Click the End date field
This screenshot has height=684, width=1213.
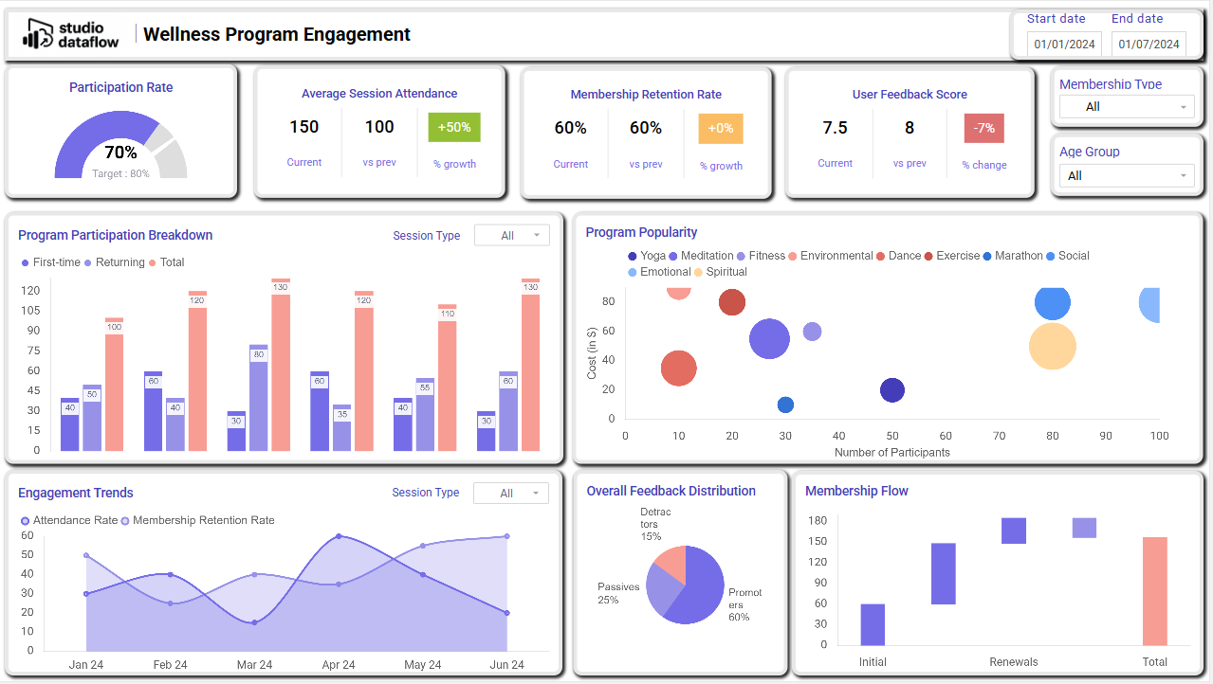click(1149, 45)
